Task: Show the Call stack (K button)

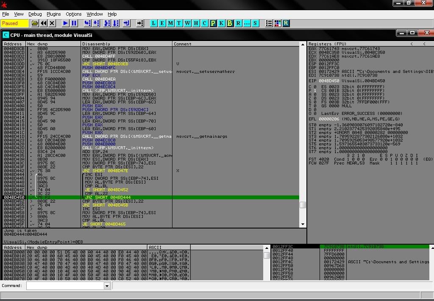Action: tap(221, 23)
